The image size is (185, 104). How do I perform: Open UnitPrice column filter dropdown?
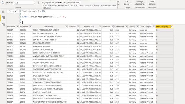click(112, 27)
